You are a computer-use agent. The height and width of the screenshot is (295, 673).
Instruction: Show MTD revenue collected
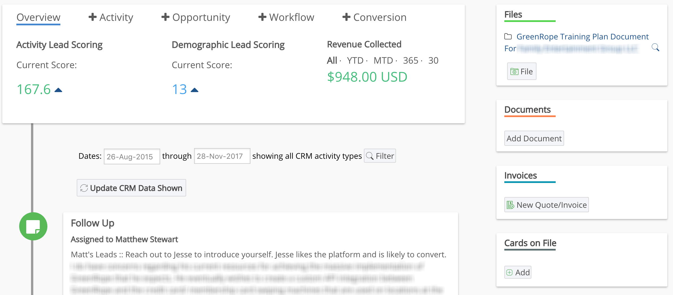point(383,61)
